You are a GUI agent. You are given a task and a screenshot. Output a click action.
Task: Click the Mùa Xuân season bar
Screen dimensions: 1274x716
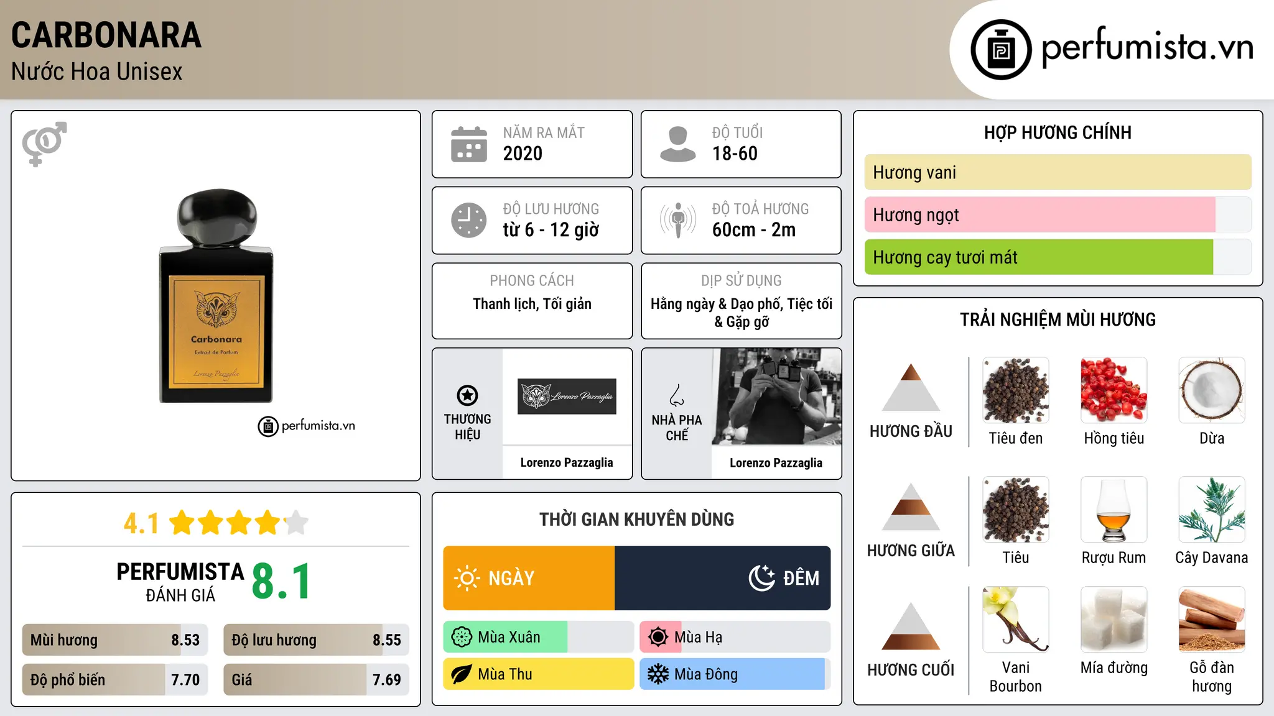539,637
